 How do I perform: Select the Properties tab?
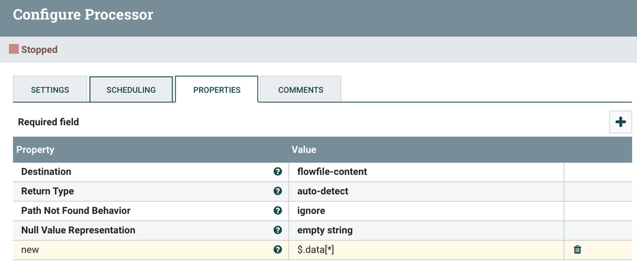(x=217, y=90)
